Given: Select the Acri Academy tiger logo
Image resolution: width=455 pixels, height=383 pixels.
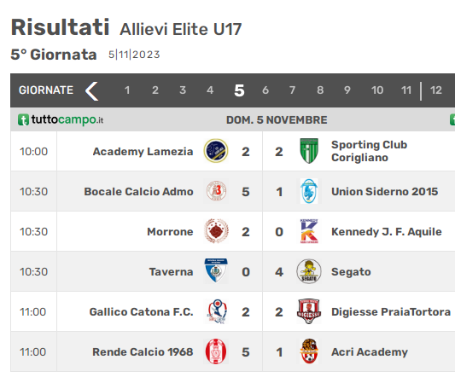Looking at the screenshot, I should click(309, 351).
